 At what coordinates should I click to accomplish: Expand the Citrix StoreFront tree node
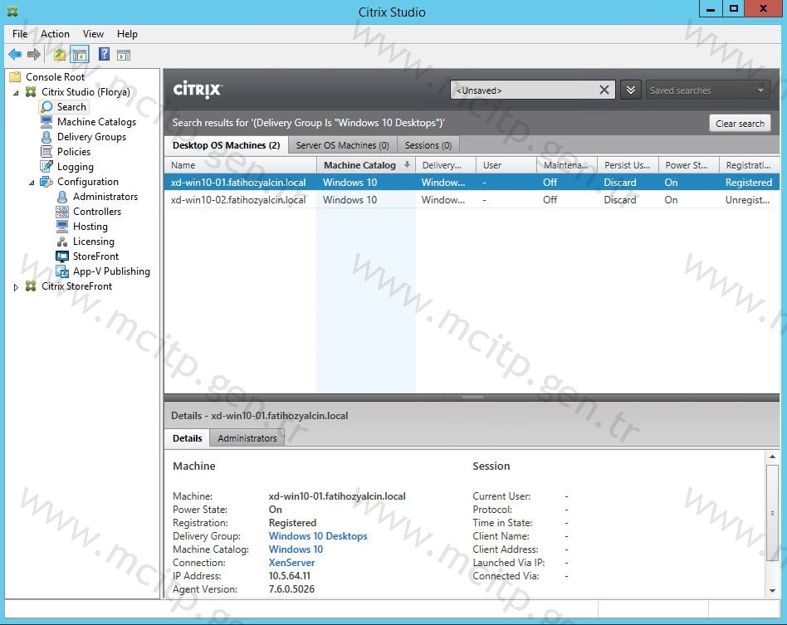coord(16,287)
